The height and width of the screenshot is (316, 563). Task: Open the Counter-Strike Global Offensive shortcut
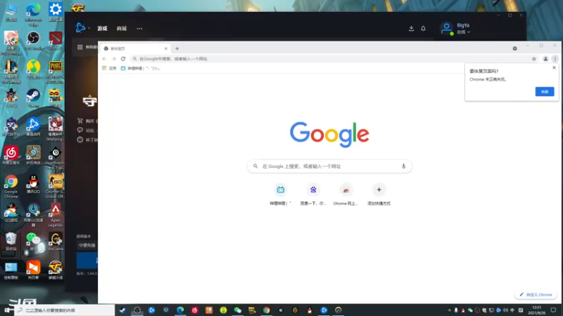click(x=56, y=186)
